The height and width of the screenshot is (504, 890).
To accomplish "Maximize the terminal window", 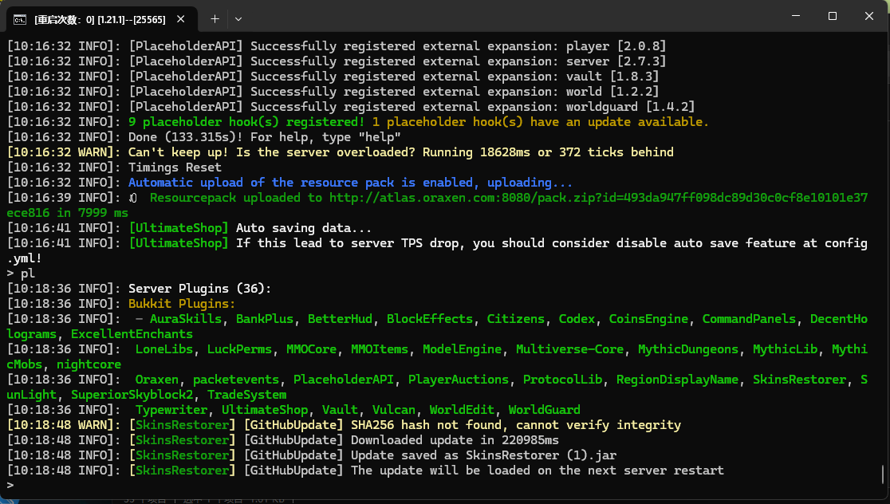I will click(x=832, y=16).
